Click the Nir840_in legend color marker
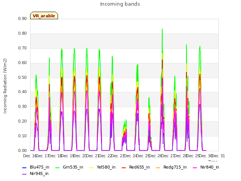The height and width of the screenshot is (181, 241). tap(195, 167)
